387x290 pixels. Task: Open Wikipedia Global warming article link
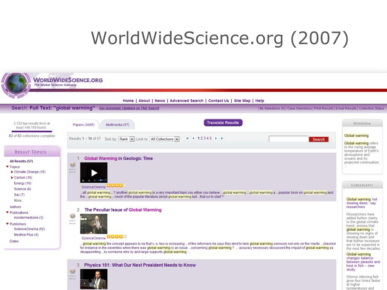coord(356,136)
